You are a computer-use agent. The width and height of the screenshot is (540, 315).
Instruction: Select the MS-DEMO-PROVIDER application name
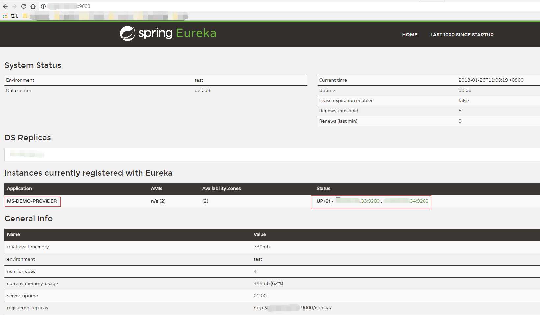[x=32, y=201]
